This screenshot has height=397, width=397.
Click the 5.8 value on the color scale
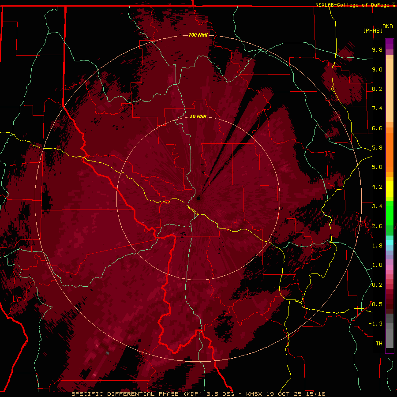click(x=377, y=148)
